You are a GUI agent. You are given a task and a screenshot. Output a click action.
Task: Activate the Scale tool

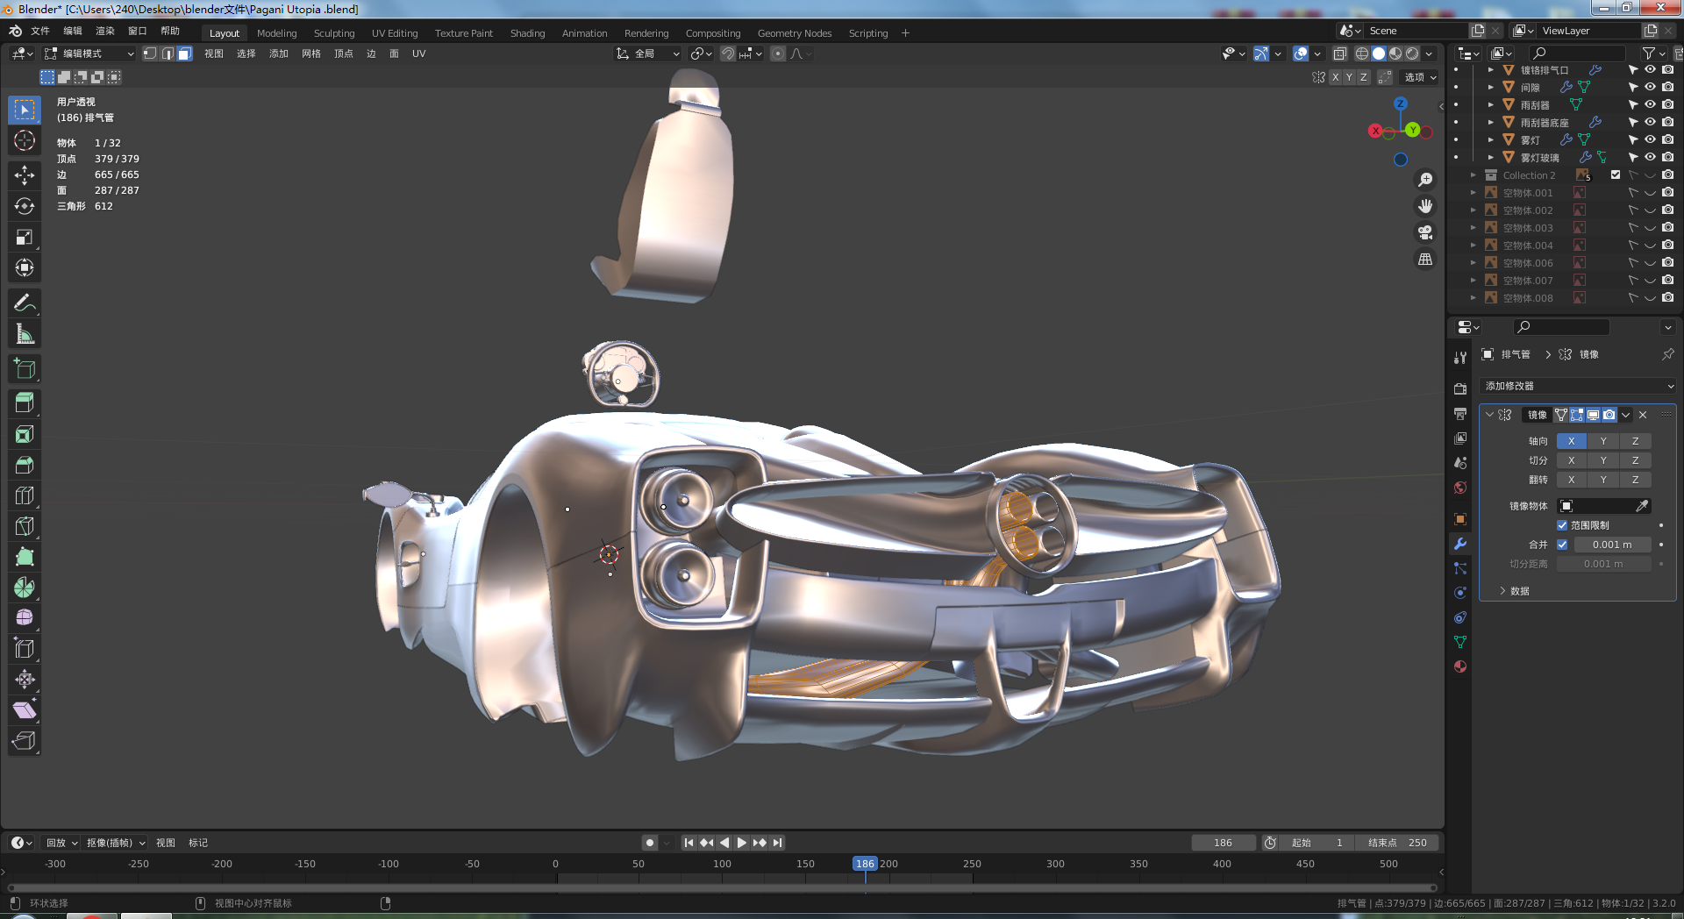pos(25,237)
